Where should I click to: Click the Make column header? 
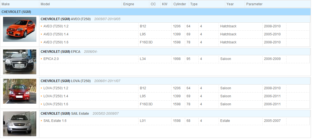(6, 4)
